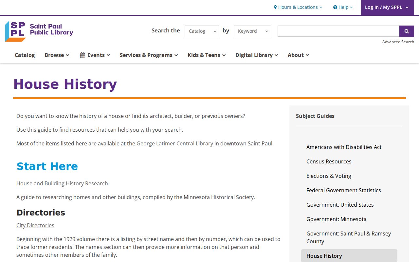Follow the George Latimer Central Library link
Image resolution: width=419 pixels, height=262 pixels.
[x=175, y=143]
